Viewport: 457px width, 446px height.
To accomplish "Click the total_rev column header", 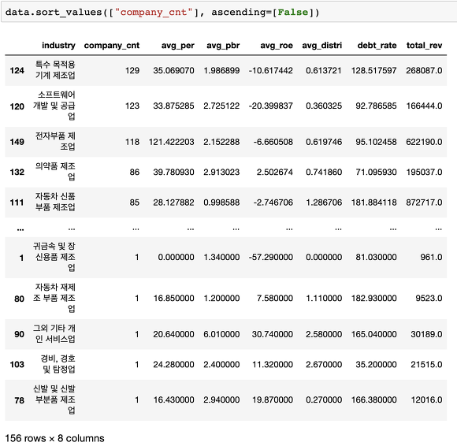I will click(x=424, y=46).
